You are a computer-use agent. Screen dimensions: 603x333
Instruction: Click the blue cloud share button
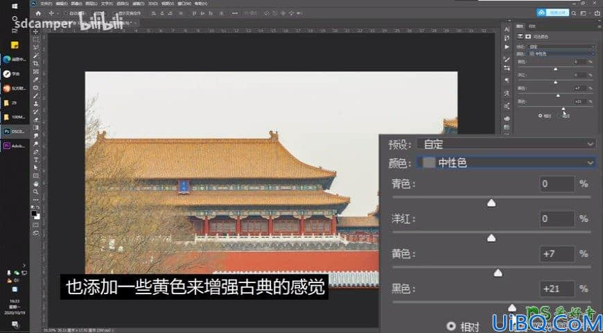(x=553, y=12)
